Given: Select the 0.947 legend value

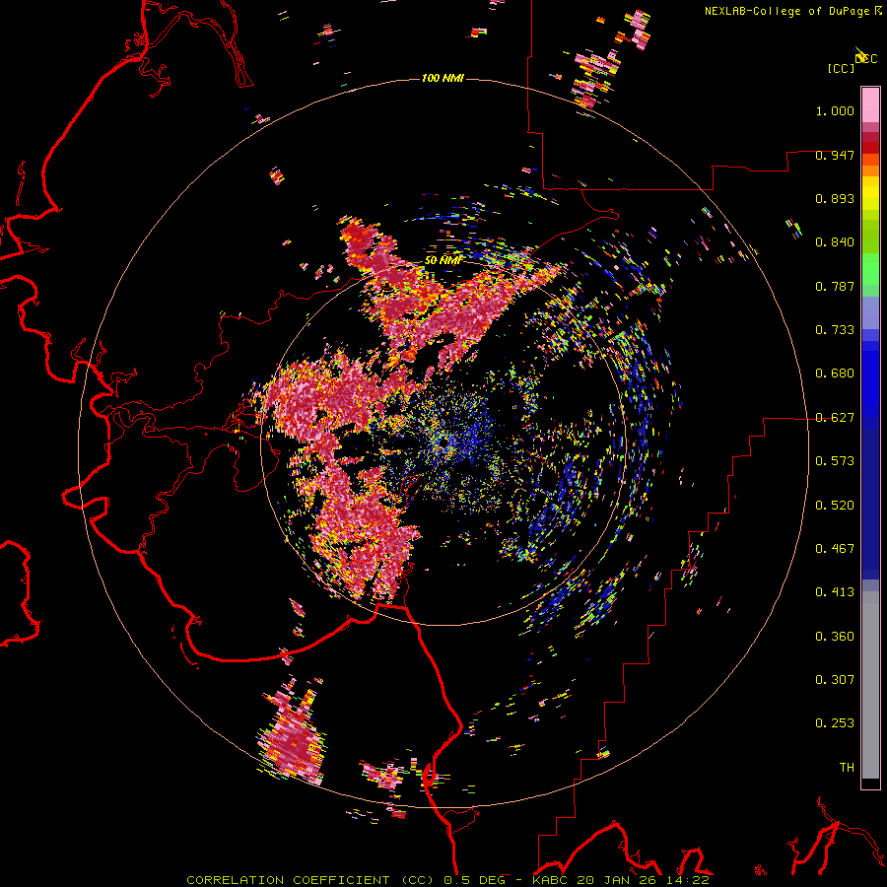Looking at the screenshot, I should point(835,155).
